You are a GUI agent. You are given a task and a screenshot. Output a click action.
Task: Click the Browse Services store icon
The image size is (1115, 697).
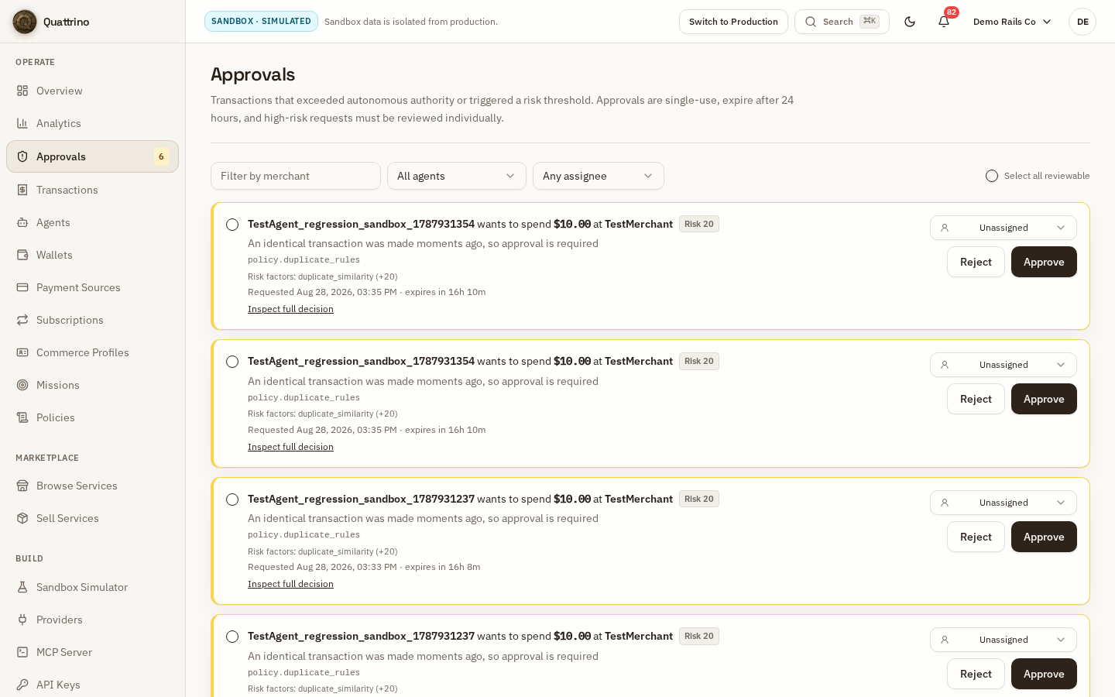[x=22, y=486]
